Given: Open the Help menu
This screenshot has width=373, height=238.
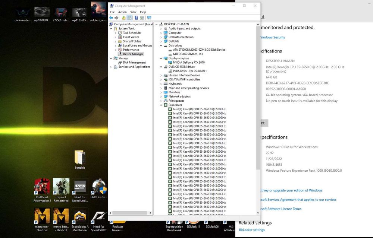Looking at the screenshot, I should click(143, 12).
